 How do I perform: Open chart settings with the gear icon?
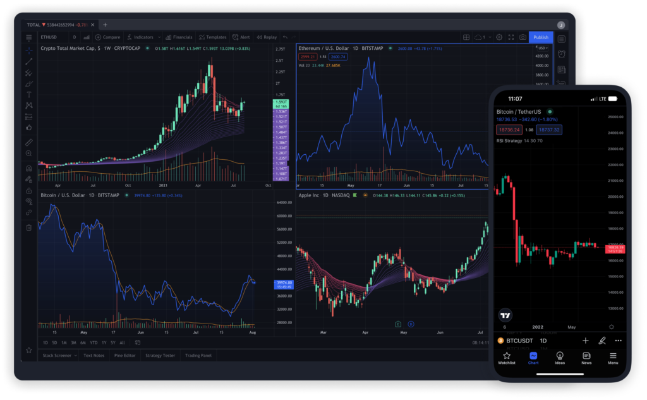pyautogui.click(x=499, y=37)
